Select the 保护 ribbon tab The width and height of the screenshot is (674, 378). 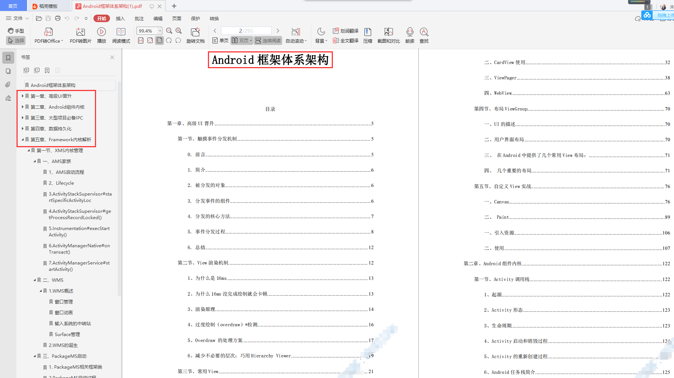pyautogui.click(x=195, y=18)
